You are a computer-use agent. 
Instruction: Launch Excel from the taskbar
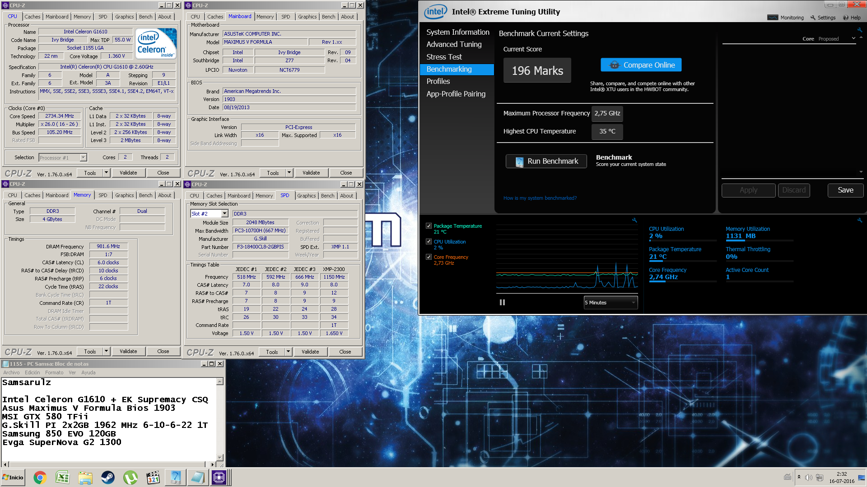coord(62,478)
